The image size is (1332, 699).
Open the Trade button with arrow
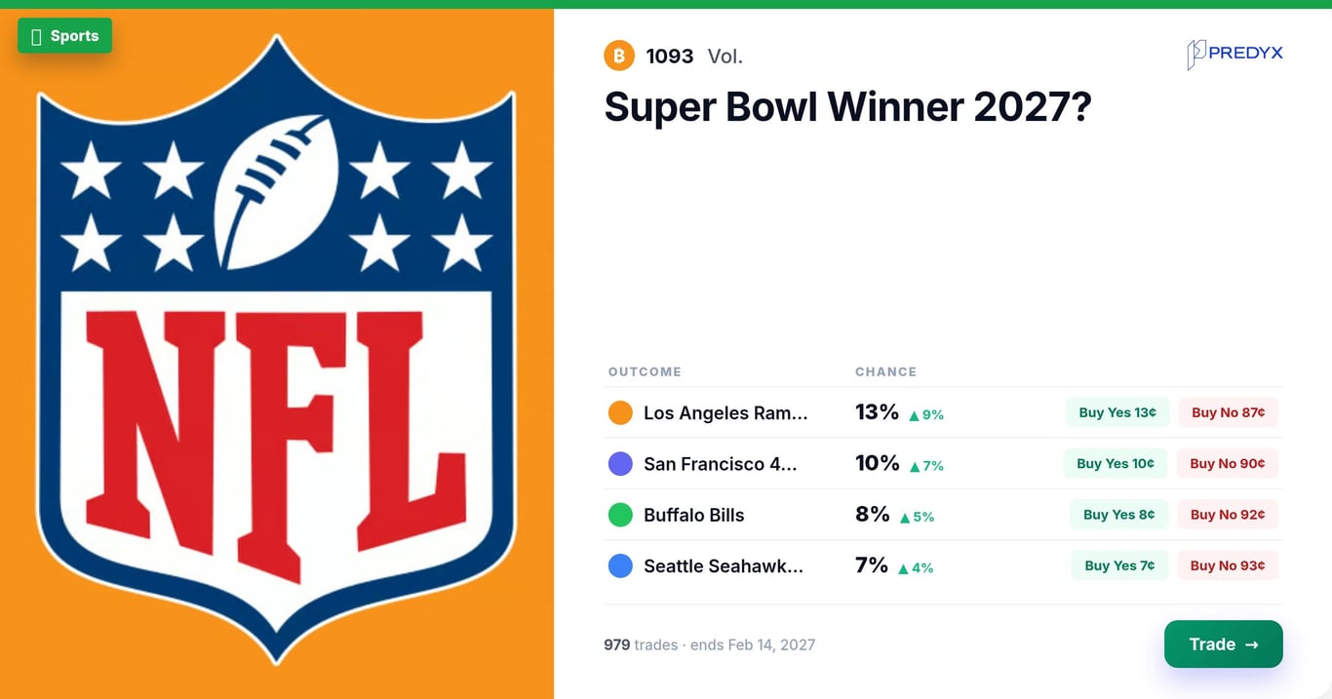click(1224, 644)
